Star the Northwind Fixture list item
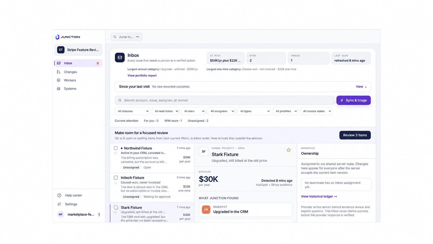The width and height of the screenshot is (433, 244). click(116, 153)
